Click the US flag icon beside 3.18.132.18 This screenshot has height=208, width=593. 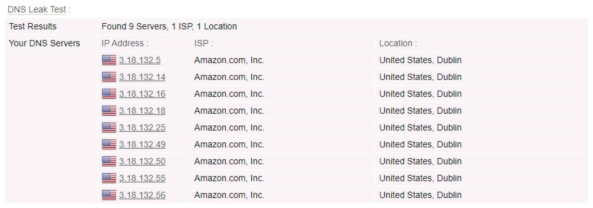coord(109,111)
